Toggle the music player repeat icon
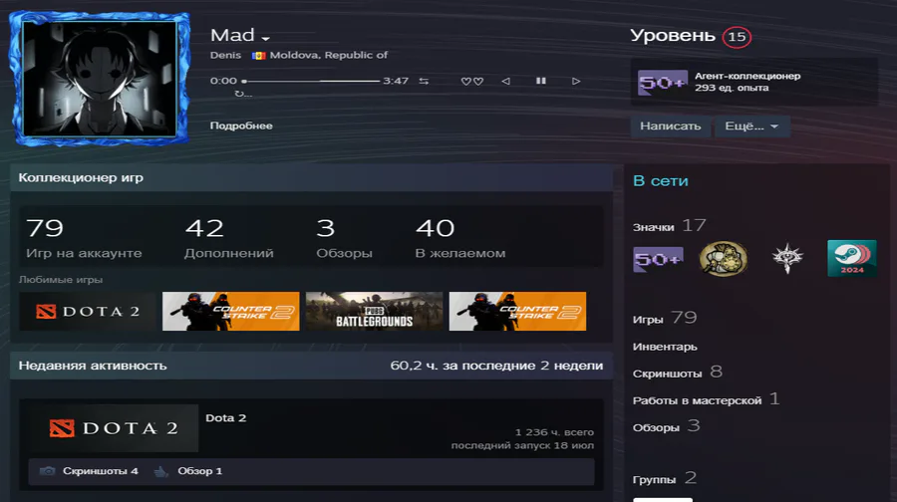This screenshot has width=897, height=502. click(424, 82)
